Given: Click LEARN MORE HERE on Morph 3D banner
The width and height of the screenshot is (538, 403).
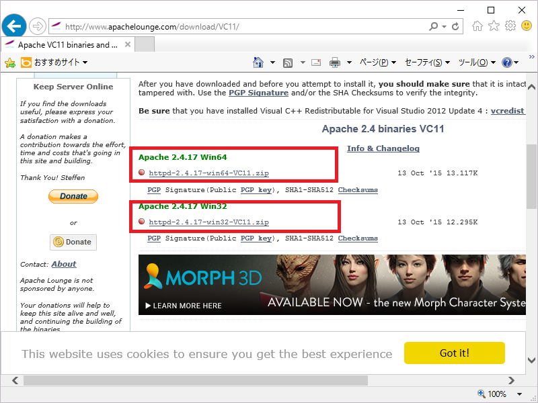Looking at the screenshot, I should pyautogui.click(x=184, y=306).
